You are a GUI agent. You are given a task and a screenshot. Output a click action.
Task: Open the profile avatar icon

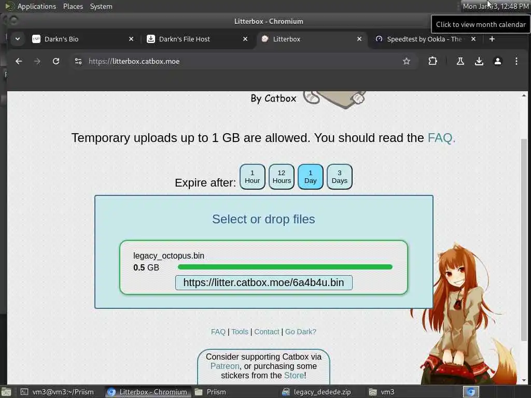pos(497,61)
